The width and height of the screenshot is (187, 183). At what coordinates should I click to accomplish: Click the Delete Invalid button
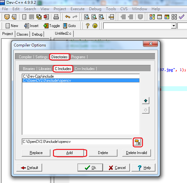pos(137,153)
